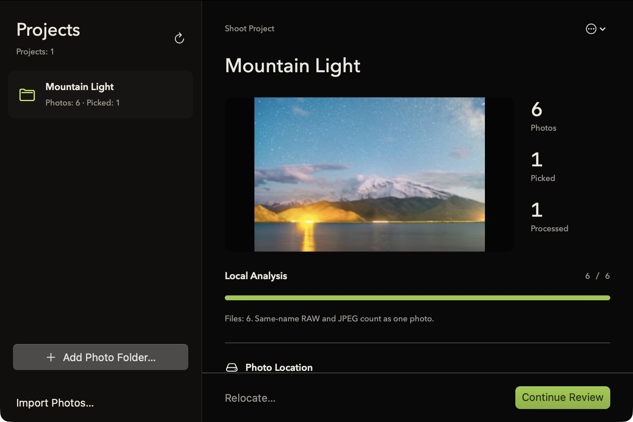Click the Local Analysis progress bar

click(x=417, y=298)
